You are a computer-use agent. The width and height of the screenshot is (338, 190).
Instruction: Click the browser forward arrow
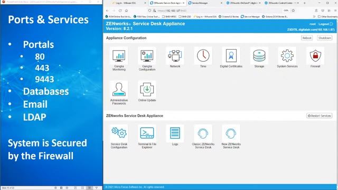pos(114,11)
